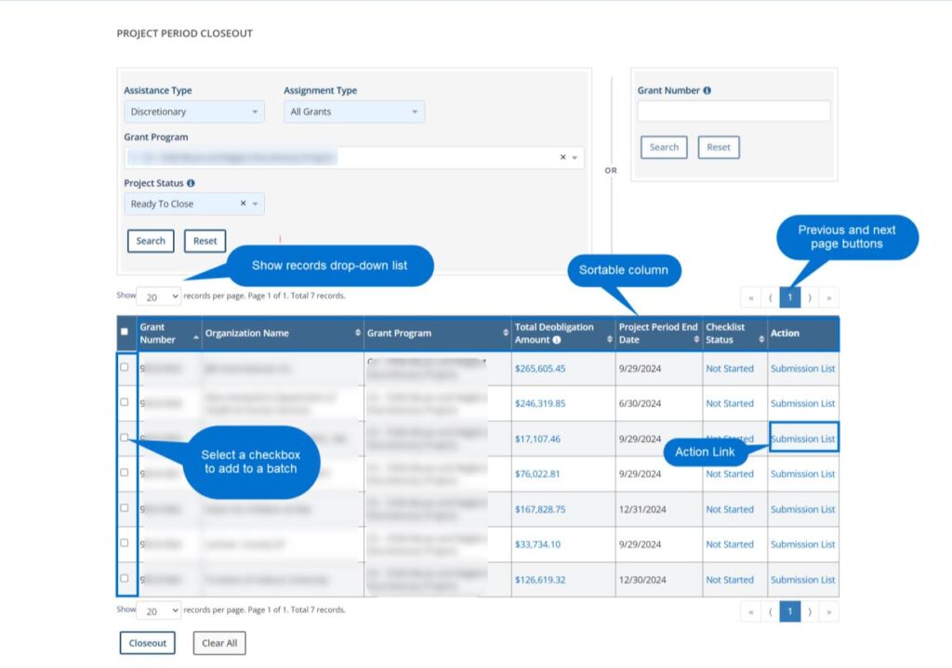Open the Assistance Type dropdown

(x=194, y=111)
